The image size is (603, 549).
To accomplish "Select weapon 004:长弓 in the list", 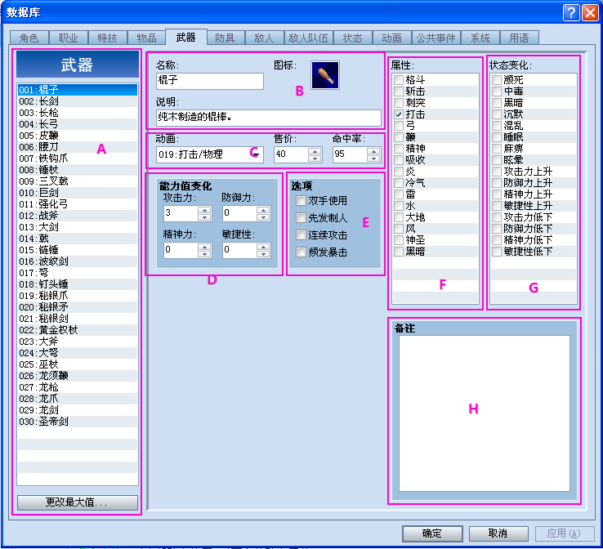I will pos(78,124).
